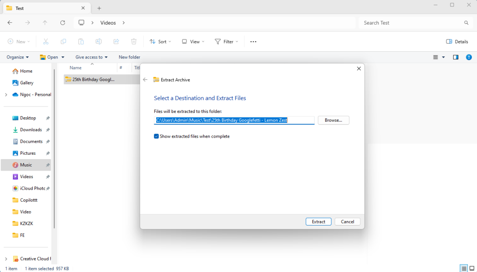This screenshot has height=272, width=477.
Task: Click the extraction destination path field
Action: pyautogui.click(x=234, y=120)
